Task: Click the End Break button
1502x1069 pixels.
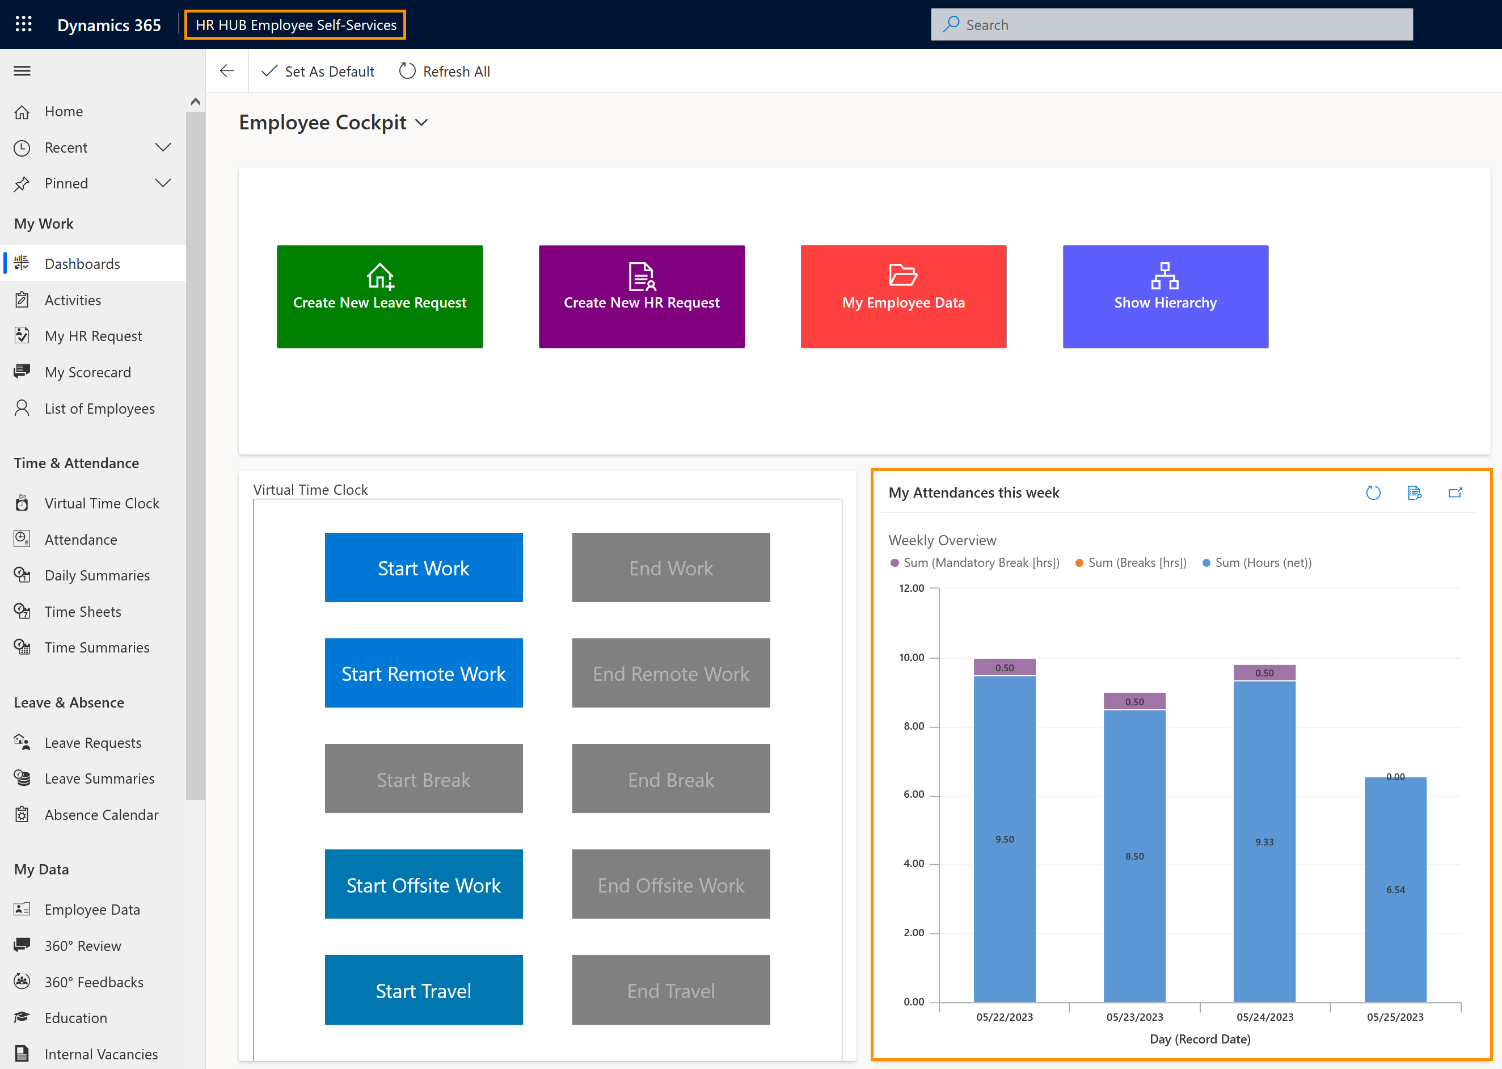Action: click(x=671, y=778)
